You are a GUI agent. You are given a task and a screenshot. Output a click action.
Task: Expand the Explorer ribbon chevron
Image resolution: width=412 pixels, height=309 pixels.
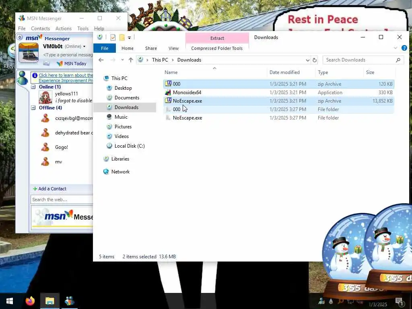(x=396, y=48)
